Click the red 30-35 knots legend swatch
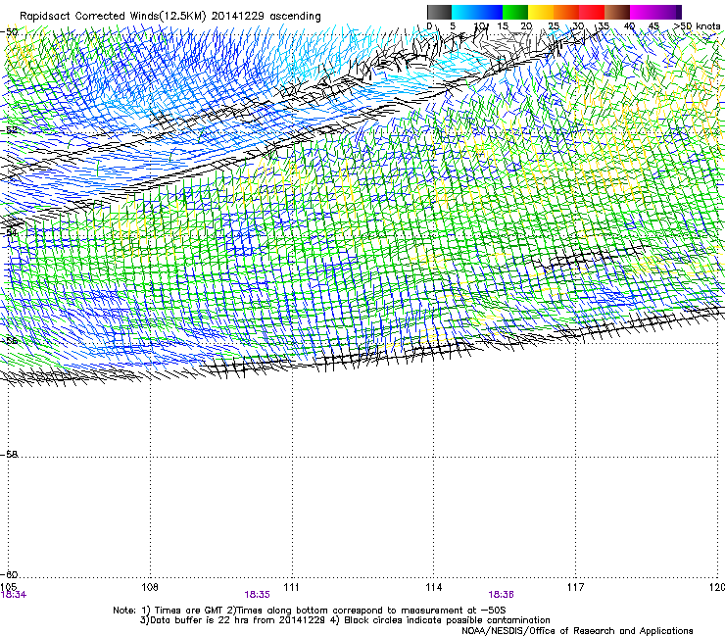The image size is (725, 637). tap(592, 12)
